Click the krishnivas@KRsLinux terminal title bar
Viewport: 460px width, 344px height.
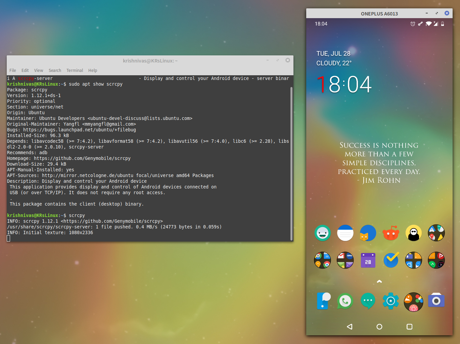[x=150, y=61]
